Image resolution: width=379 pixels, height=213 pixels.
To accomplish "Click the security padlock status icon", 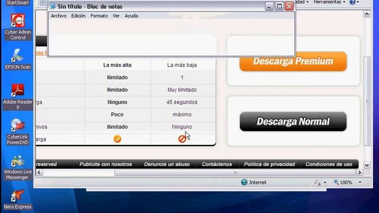I will tap(318, 183).
